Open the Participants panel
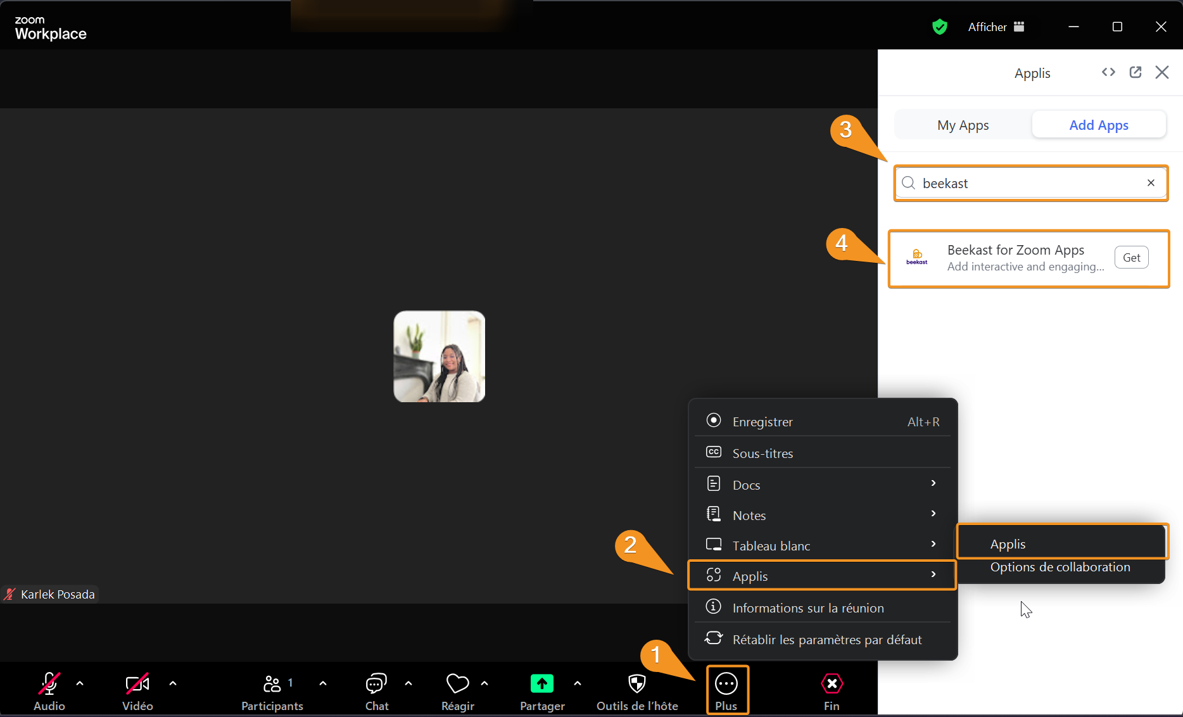 272,690
